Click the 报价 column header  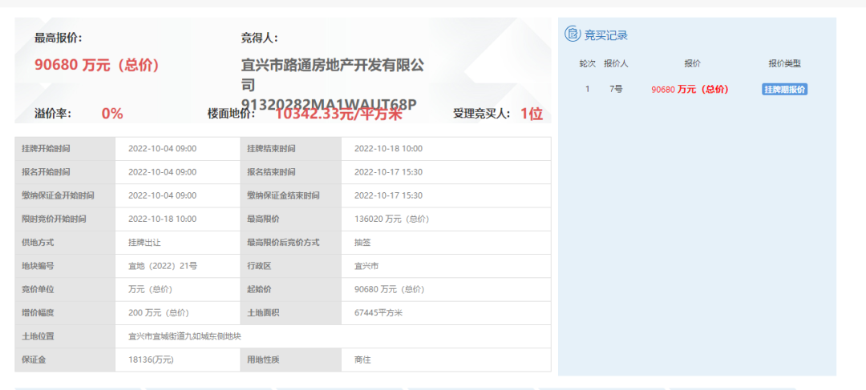click(x=692, y=64)
